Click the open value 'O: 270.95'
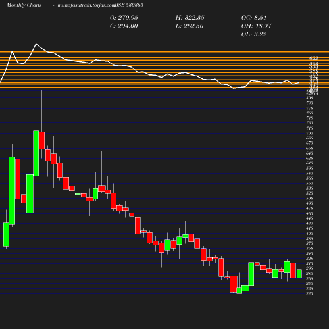329x329 pixels. [x=124, y=18]
